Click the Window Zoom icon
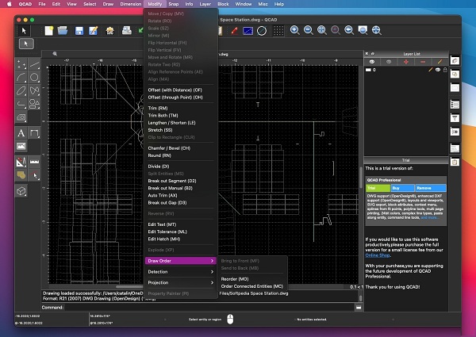Screen dimensions: 476x337 (363, 30)
